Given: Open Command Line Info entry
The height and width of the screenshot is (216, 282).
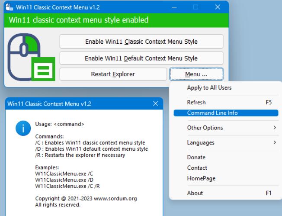Looking at the screenshot, I should pyautogui.click(x=226, y=113).
